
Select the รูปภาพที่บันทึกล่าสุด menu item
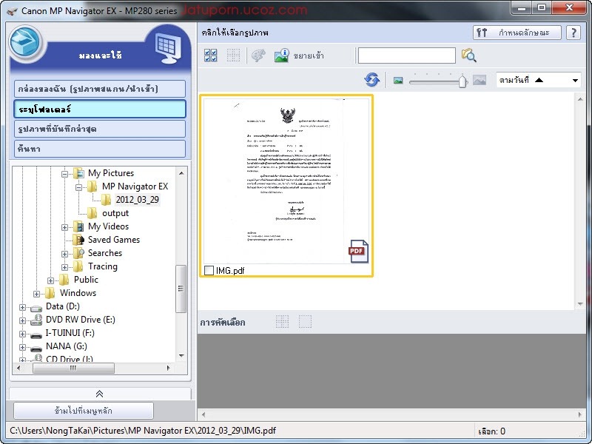pos(100,129)
